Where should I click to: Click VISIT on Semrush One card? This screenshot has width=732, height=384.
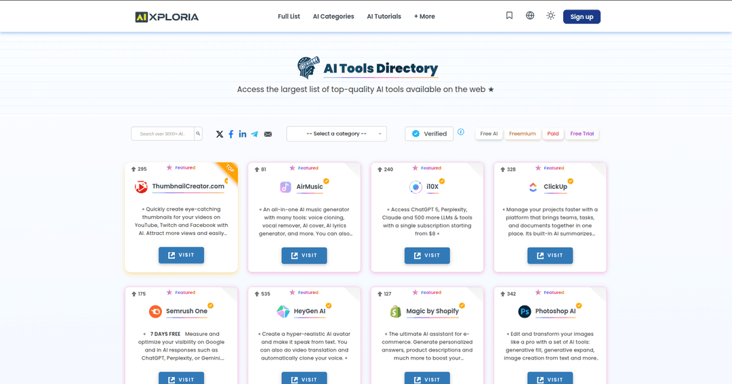pyautogui.click(x=181, y=379)
